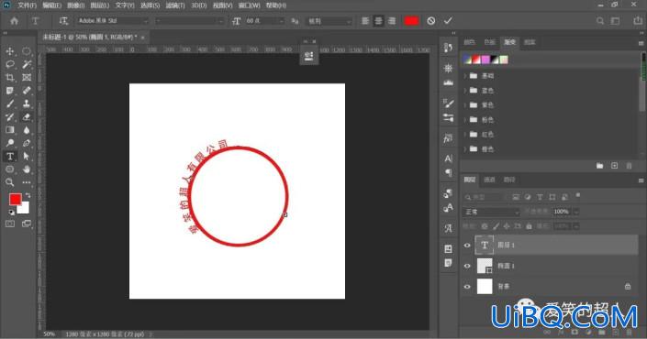647x339 pixels.
Task: Expand the 红色 gradient folder
Action: [x=466, y=135]
